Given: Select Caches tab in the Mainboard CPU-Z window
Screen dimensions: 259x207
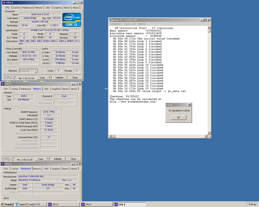Looking at the screenshot, I should [15, 169].
